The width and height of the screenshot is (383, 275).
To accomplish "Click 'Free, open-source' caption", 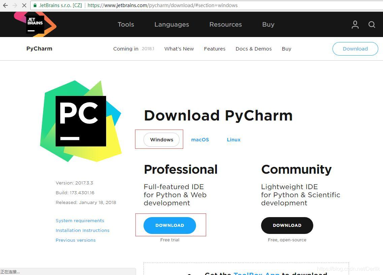I will click(x=287, y=240).
